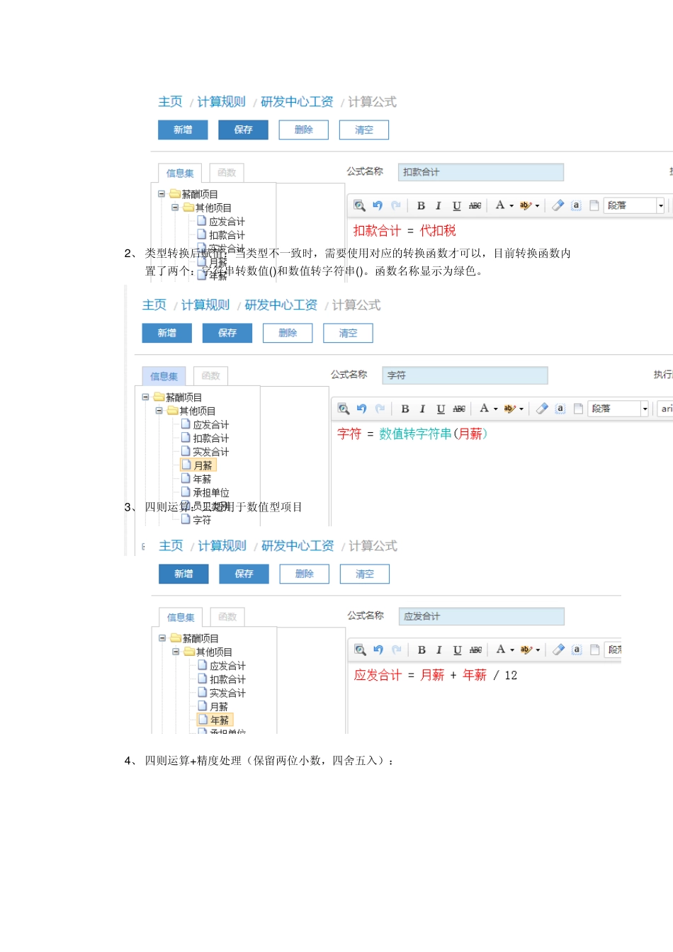Click 新增 button above the 扣款合计 formula

pyautogui.click(x=183, y=130)
